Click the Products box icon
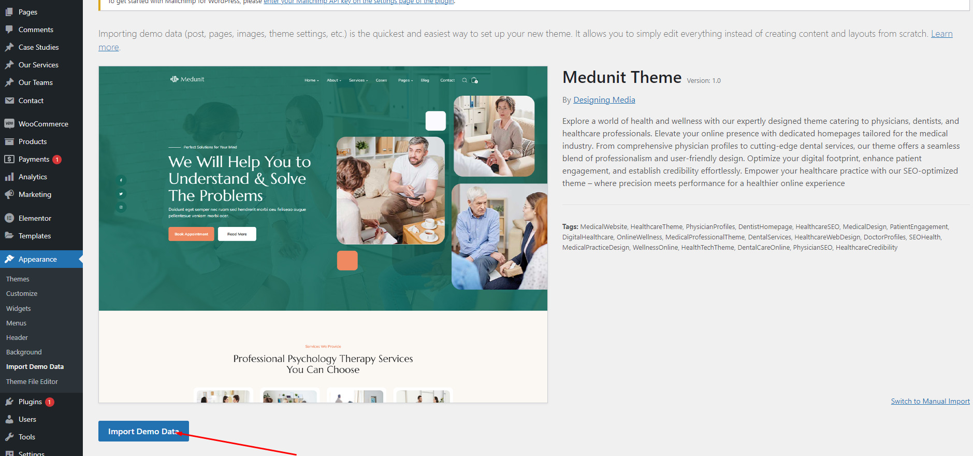This screenshot has height=456, width=973. [9, 141]
